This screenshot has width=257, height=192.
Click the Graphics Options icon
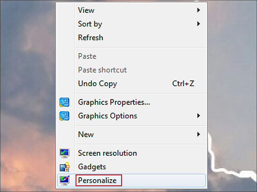click(x=64, y=116)
